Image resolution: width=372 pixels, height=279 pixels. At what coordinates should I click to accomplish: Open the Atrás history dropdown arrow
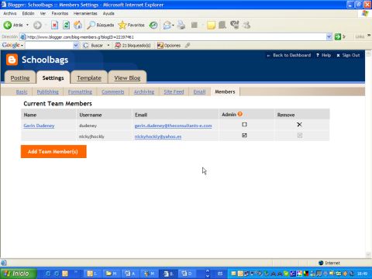pyautogui.click(x=27, y=25)
